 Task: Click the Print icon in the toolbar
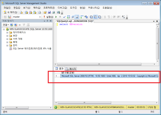pyautogui.click(x=53, y=12)
